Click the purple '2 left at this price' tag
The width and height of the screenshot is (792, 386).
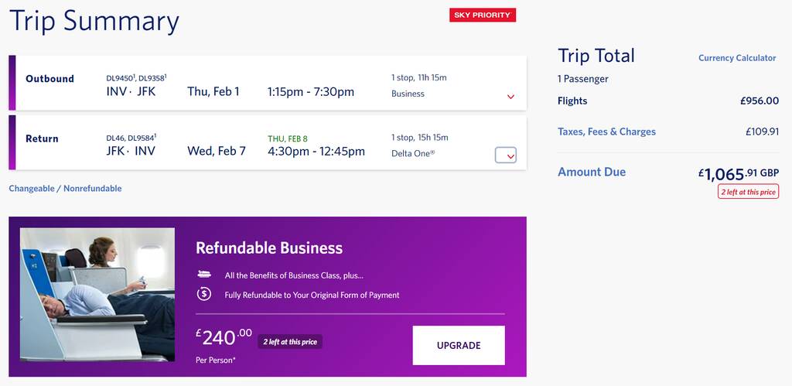[290, 342]
